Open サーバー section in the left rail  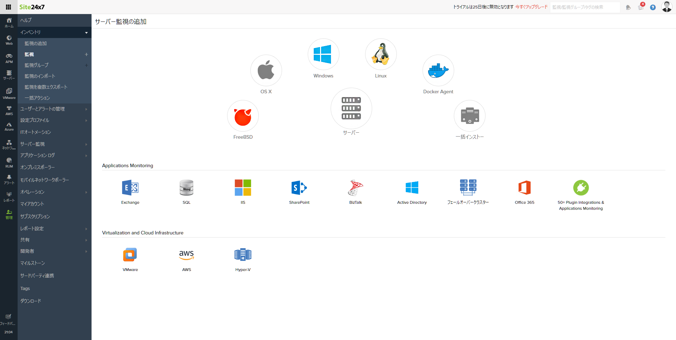pos(9,75)
